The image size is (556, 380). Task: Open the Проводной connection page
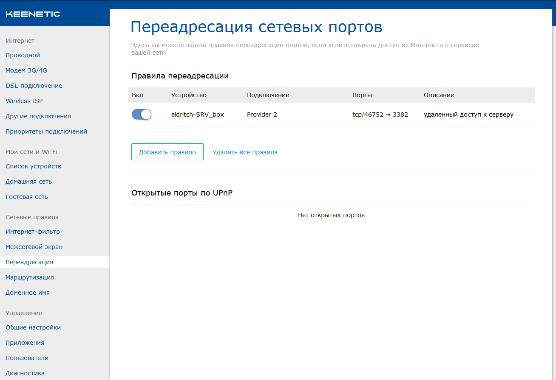coord(23,55)
